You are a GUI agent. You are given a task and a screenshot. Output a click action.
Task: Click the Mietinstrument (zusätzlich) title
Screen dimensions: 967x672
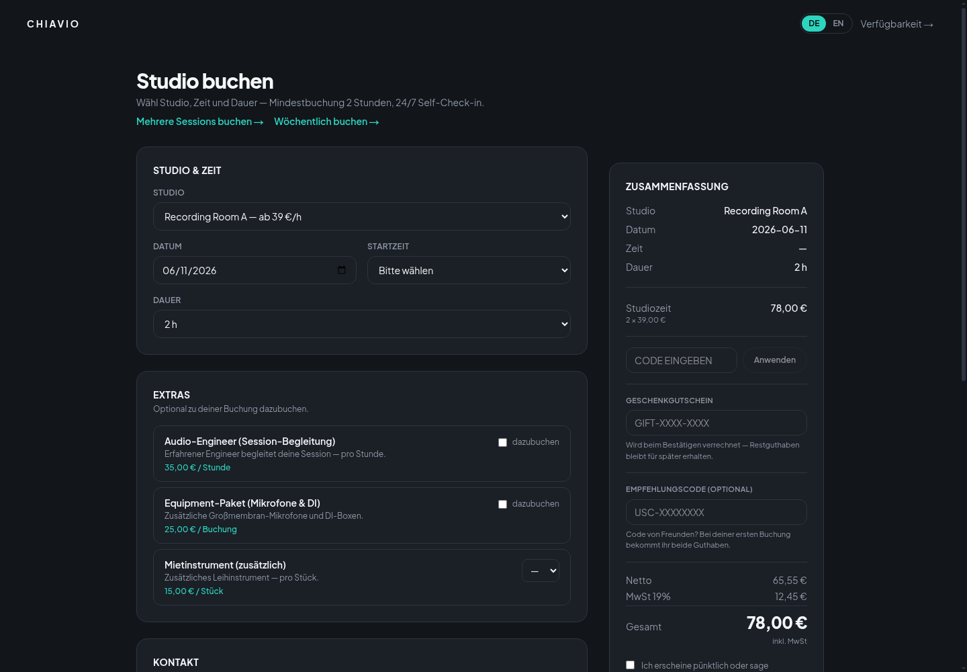pyautogui.click(x=225, y=565)
